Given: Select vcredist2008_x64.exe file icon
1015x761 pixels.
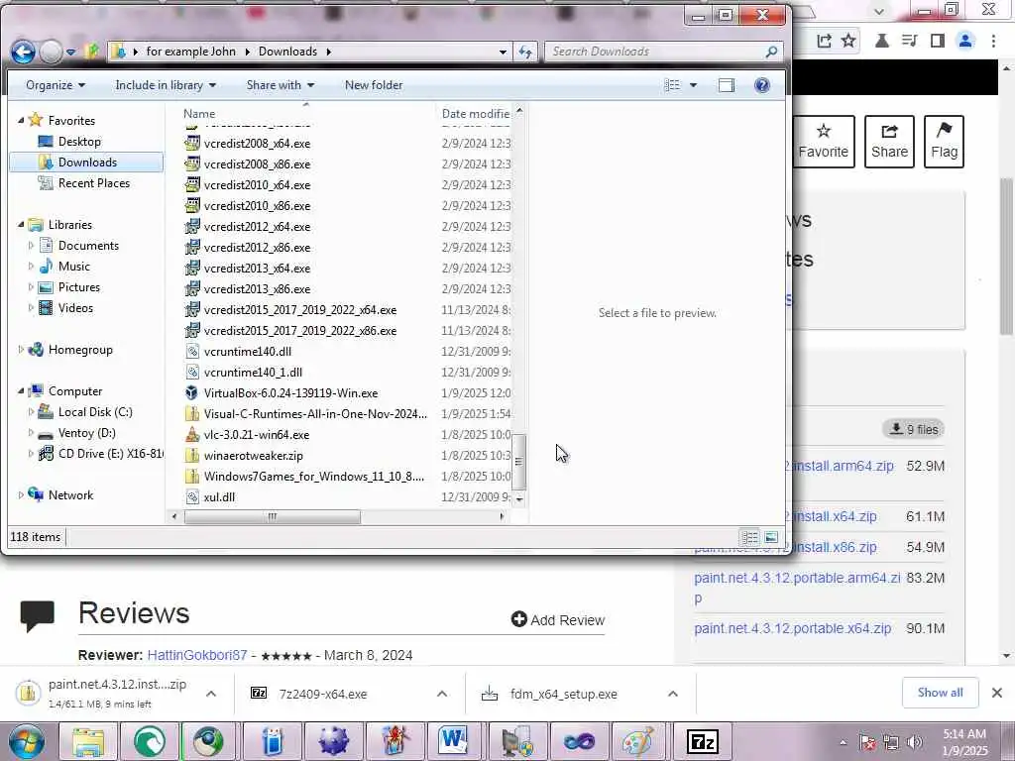Looking at the screenshot, I should (192, 144).
